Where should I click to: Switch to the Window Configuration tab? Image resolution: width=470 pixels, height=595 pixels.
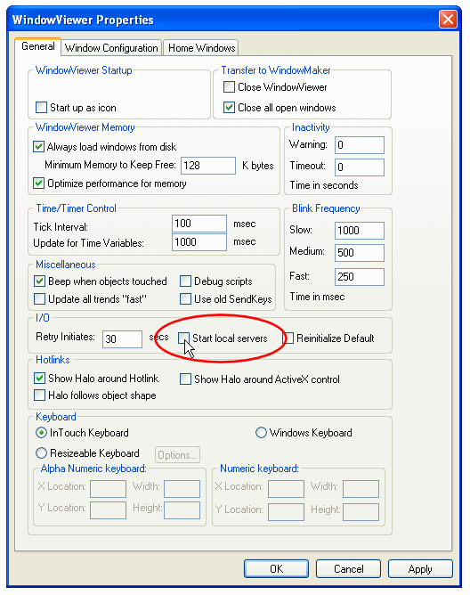click(111, 48)
